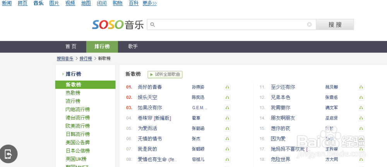Play song 朋友啊朋友 via headphone icon

pos(361,118)
